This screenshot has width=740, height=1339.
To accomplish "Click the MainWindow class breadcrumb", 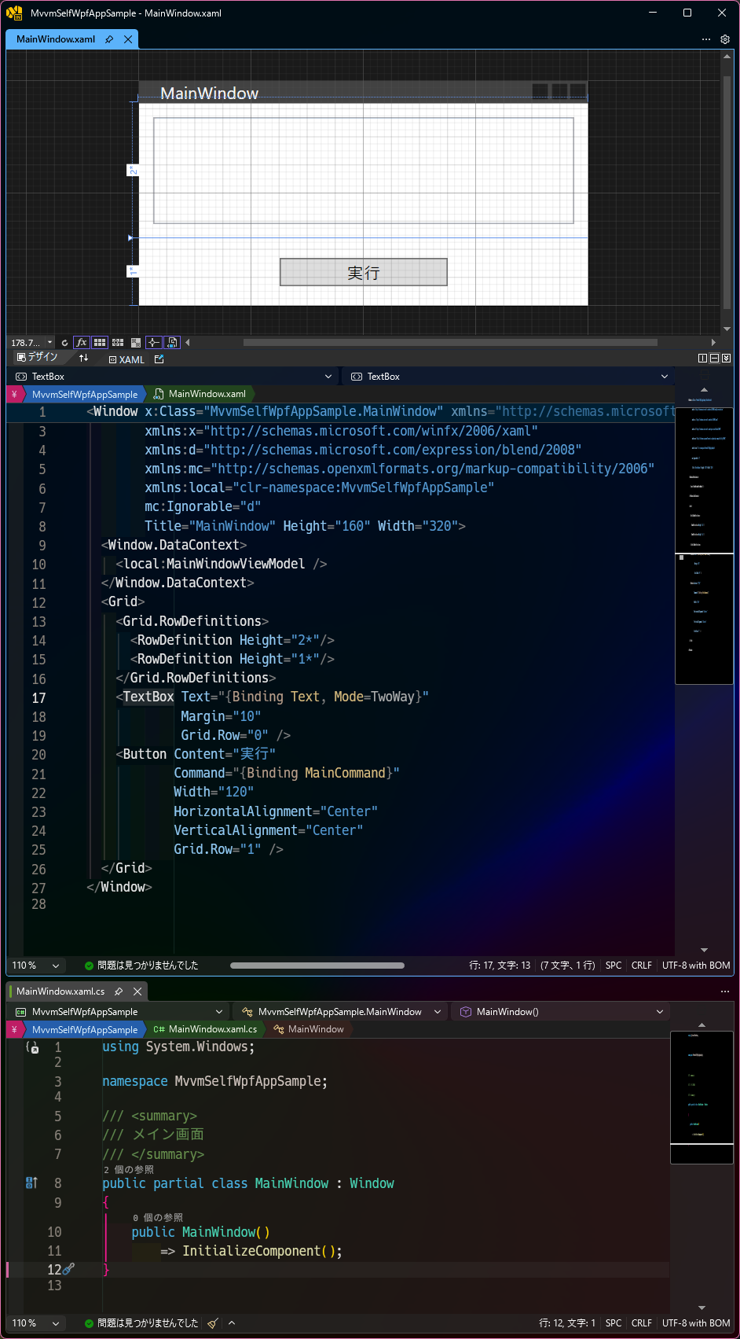I will tap(309, 1029).
